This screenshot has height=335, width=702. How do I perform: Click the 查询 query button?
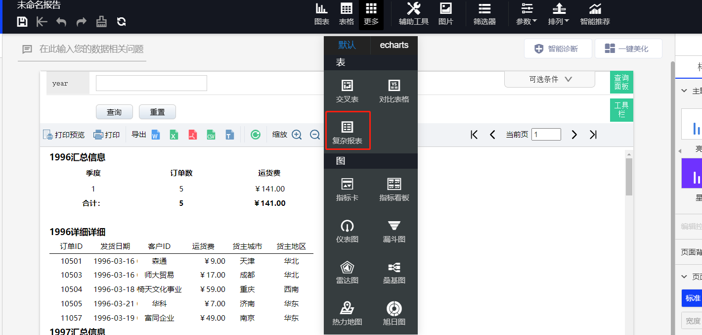click(x=114, y=112)
